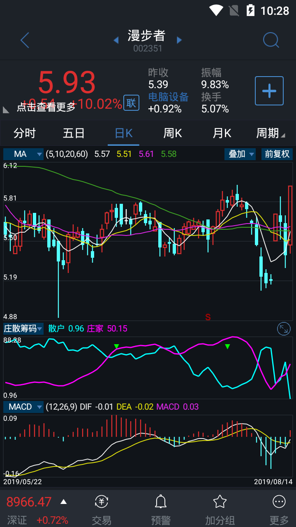Screen dimensions: 296x527
Task: Select the 月K tab
Action: [x=222, y=133]
